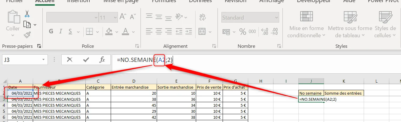
Task: Click the remove decimal places icon
Action: (x=275, y=31)
